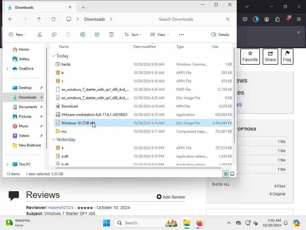Go back using the left arrow
Image resolution: width=306 pixels, height=230 pixels.
[10, 19]
